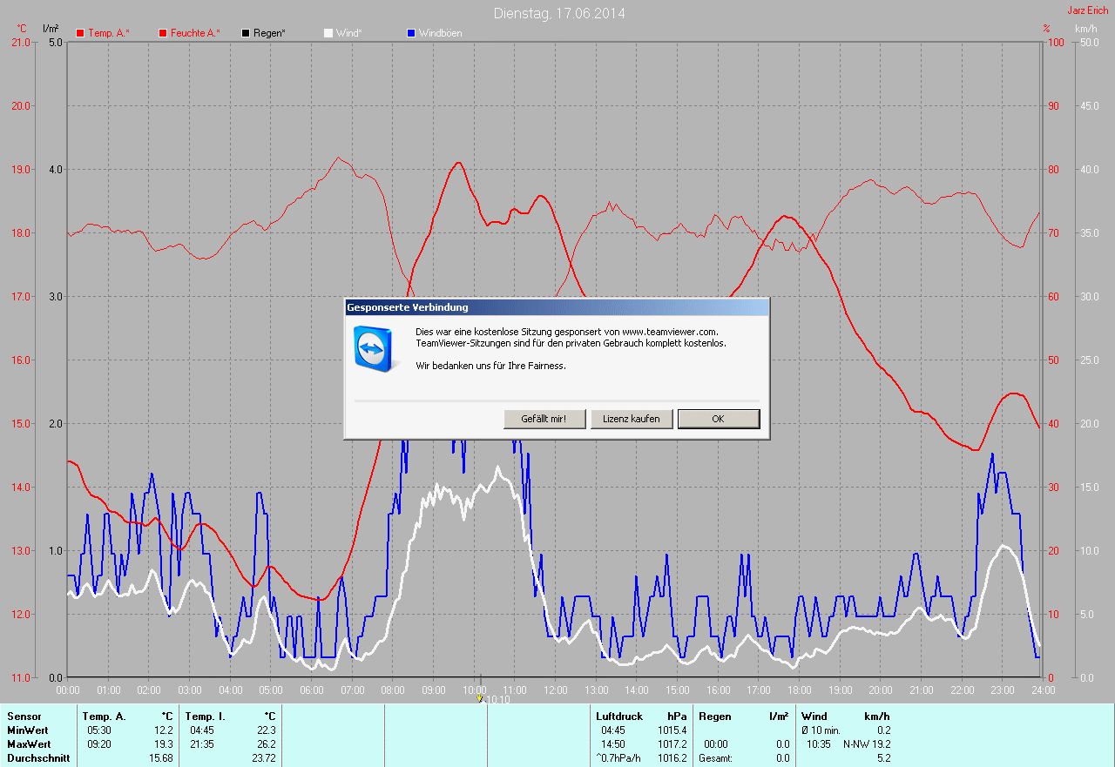Toggle the black Regen legend swatch
The height and width of the screenshot is (767, 1115).
[x=246, y=33]
